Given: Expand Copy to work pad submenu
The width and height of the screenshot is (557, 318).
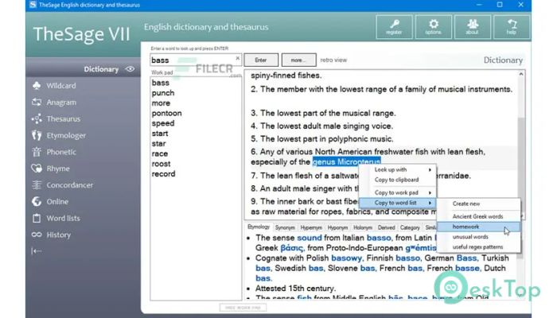Looking at the screenshot, I should pyautogui.click(x=397, y=192).
